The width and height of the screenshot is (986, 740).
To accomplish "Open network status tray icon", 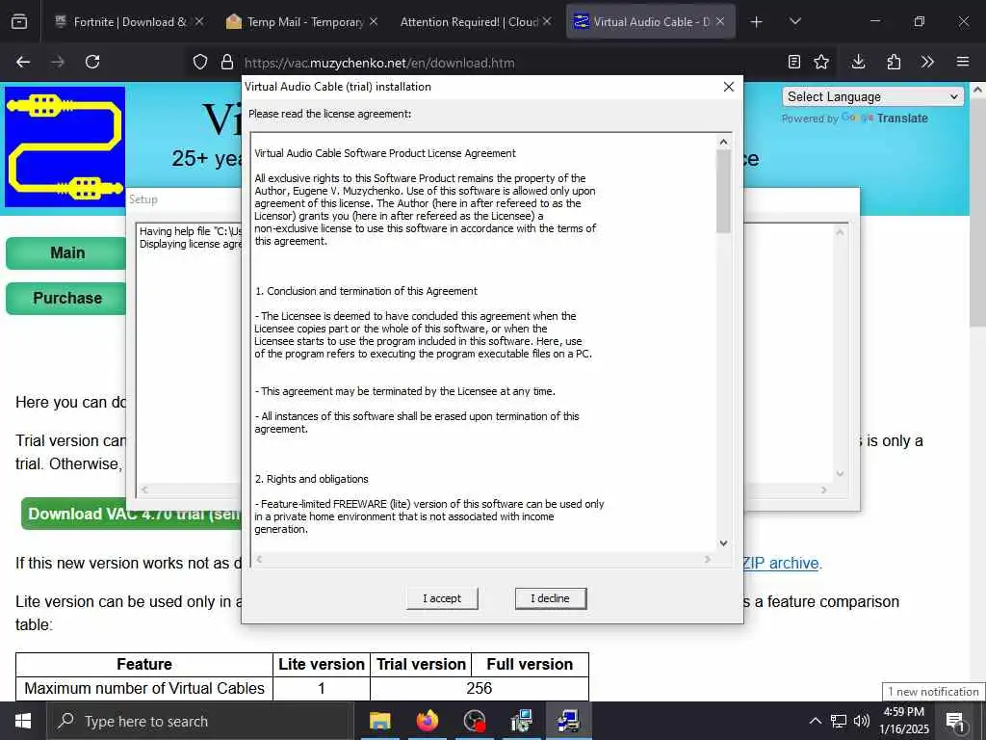I will pyautogui.click(x=839, y=721).
